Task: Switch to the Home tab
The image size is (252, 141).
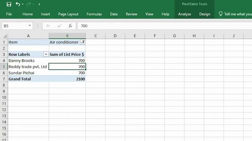Action: tap(28, 14)
